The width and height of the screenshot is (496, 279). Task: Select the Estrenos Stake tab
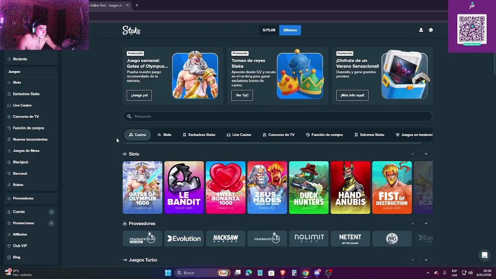coord(370,135)
